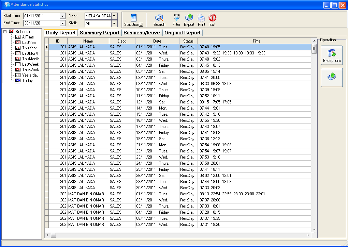Select the Schedule root node icon

click(x=12, y=31)
